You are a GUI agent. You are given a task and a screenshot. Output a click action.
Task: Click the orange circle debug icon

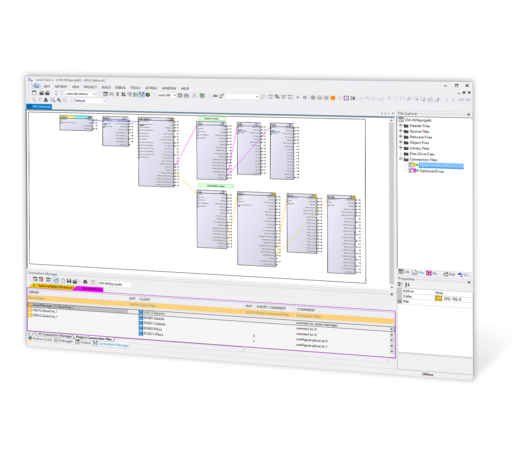[333, 98]
